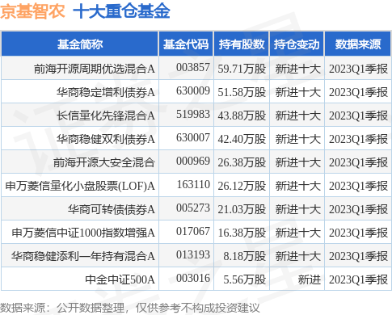
Task: Click 新进十大 in the 519983 row
Action: (298, 115)
